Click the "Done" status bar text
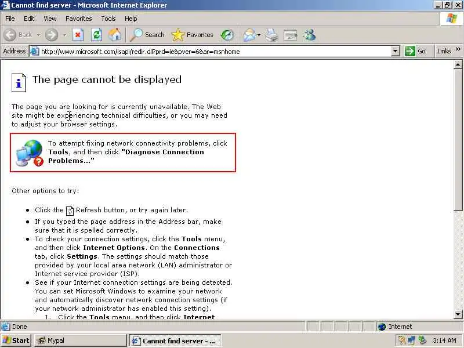This screenshot has height=348, width=464. coord(20,327)
